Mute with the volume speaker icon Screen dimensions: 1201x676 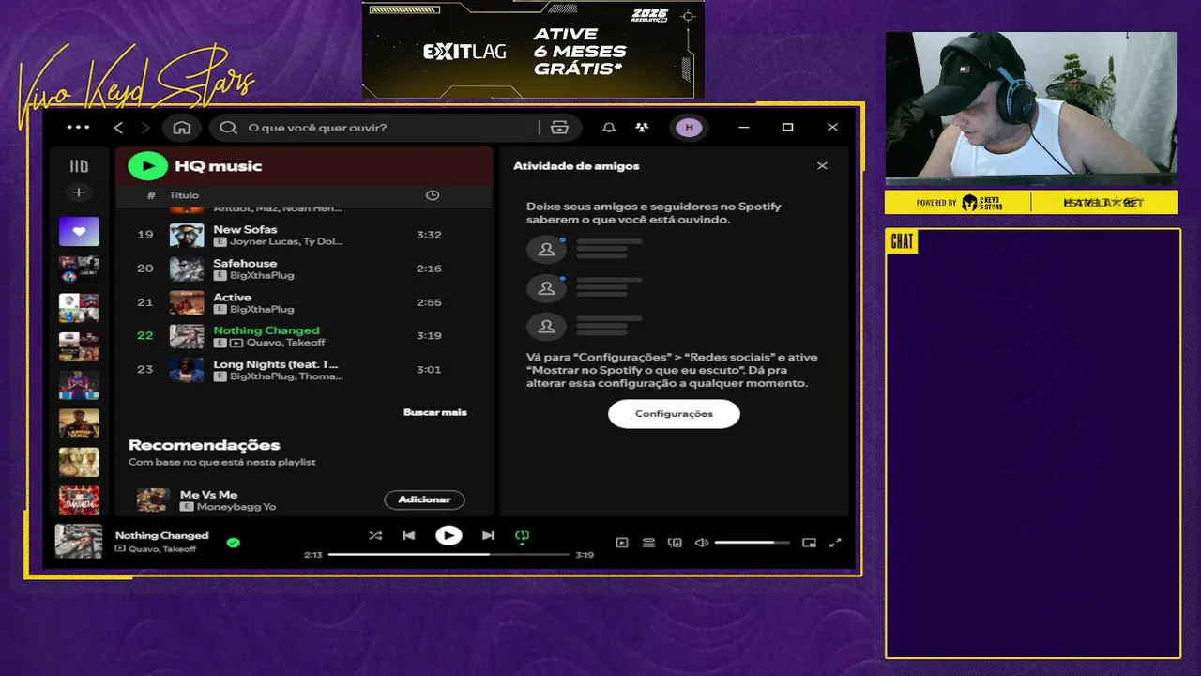pyautogui.click(x=701, y=543)
